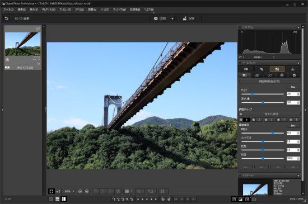Collapse the tool palette panel arrow
The image size is (308, 204).
click(298, 63)
